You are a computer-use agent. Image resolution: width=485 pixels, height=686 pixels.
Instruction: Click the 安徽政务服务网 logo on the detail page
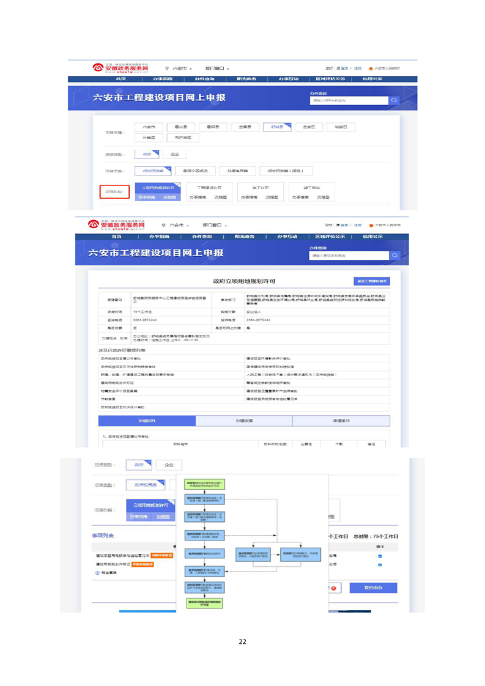click(116, 225)
